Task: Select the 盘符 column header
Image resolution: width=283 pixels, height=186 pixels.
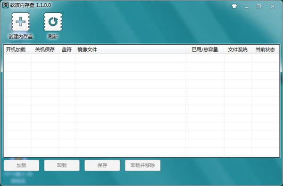Action: 67,49
